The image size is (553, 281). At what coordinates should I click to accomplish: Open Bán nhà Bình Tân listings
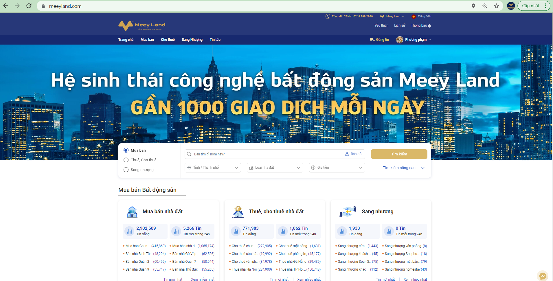click(139, 254)
